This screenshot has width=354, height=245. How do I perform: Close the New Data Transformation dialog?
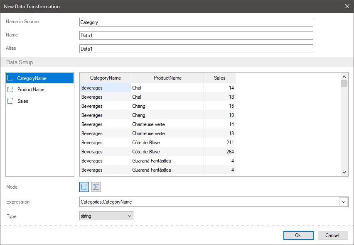pyautogui.click(x=347, y=6)
